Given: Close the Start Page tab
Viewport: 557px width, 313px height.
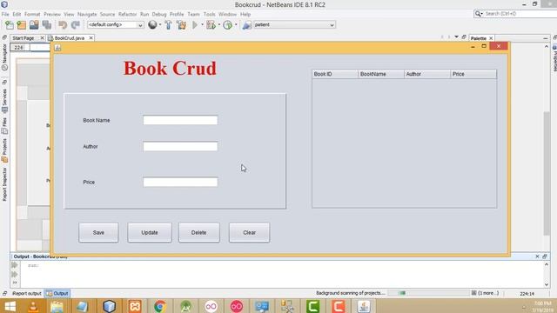Looking at the screenshot, I should coord(43,38).
